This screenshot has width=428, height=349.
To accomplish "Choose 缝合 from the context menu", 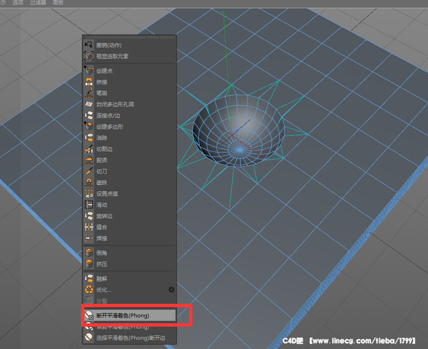I will click(129, 227).
